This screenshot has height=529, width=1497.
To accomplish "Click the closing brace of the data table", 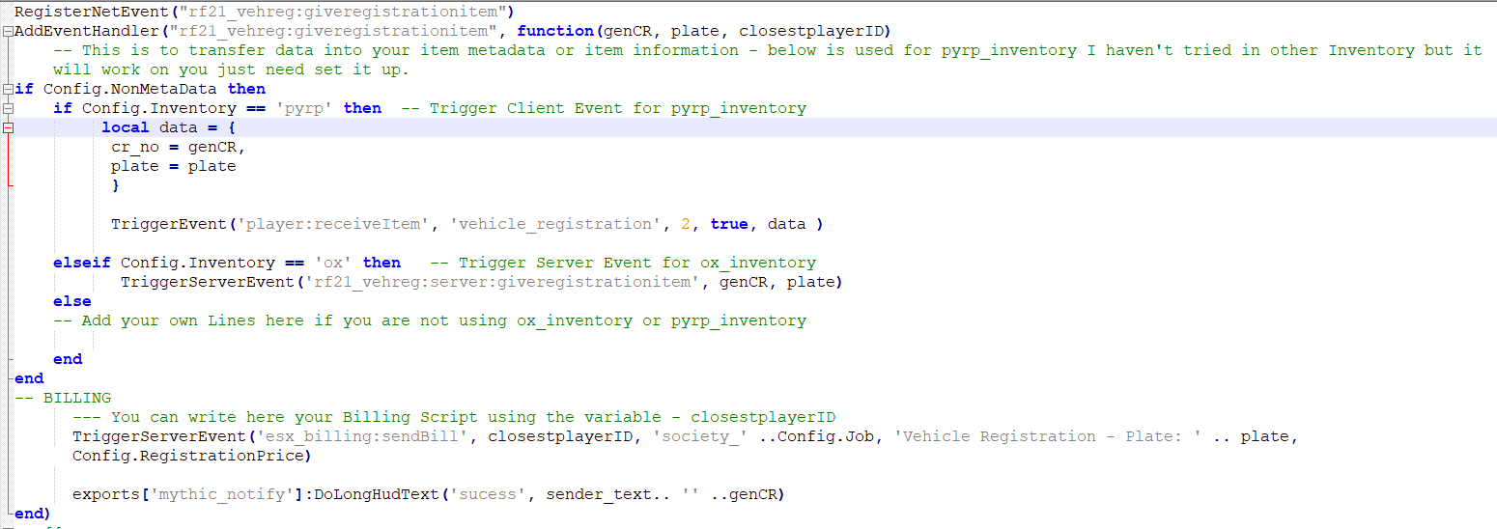I will [116, 185].
